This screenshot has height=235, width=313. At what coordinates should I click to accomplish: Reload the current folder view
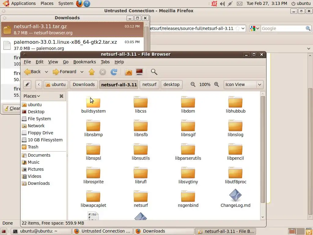click(114, 72)
